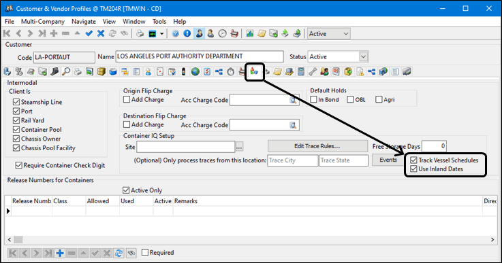This screenshot has width=502, height=263.
Task: Click the Events button
Action: [x=388, y=160]
